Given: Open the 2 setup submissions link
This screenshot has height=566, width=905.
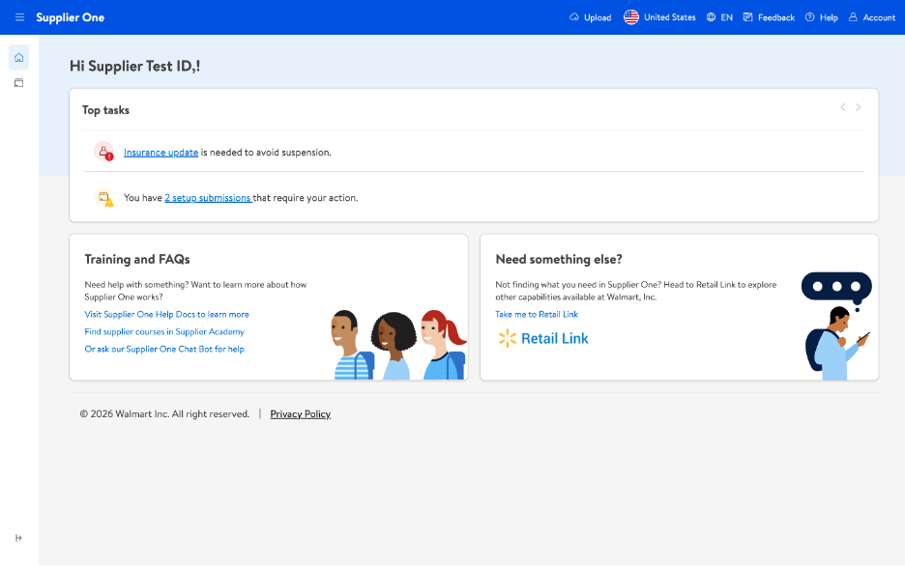Looking at the screenshot, I should 208,198.
